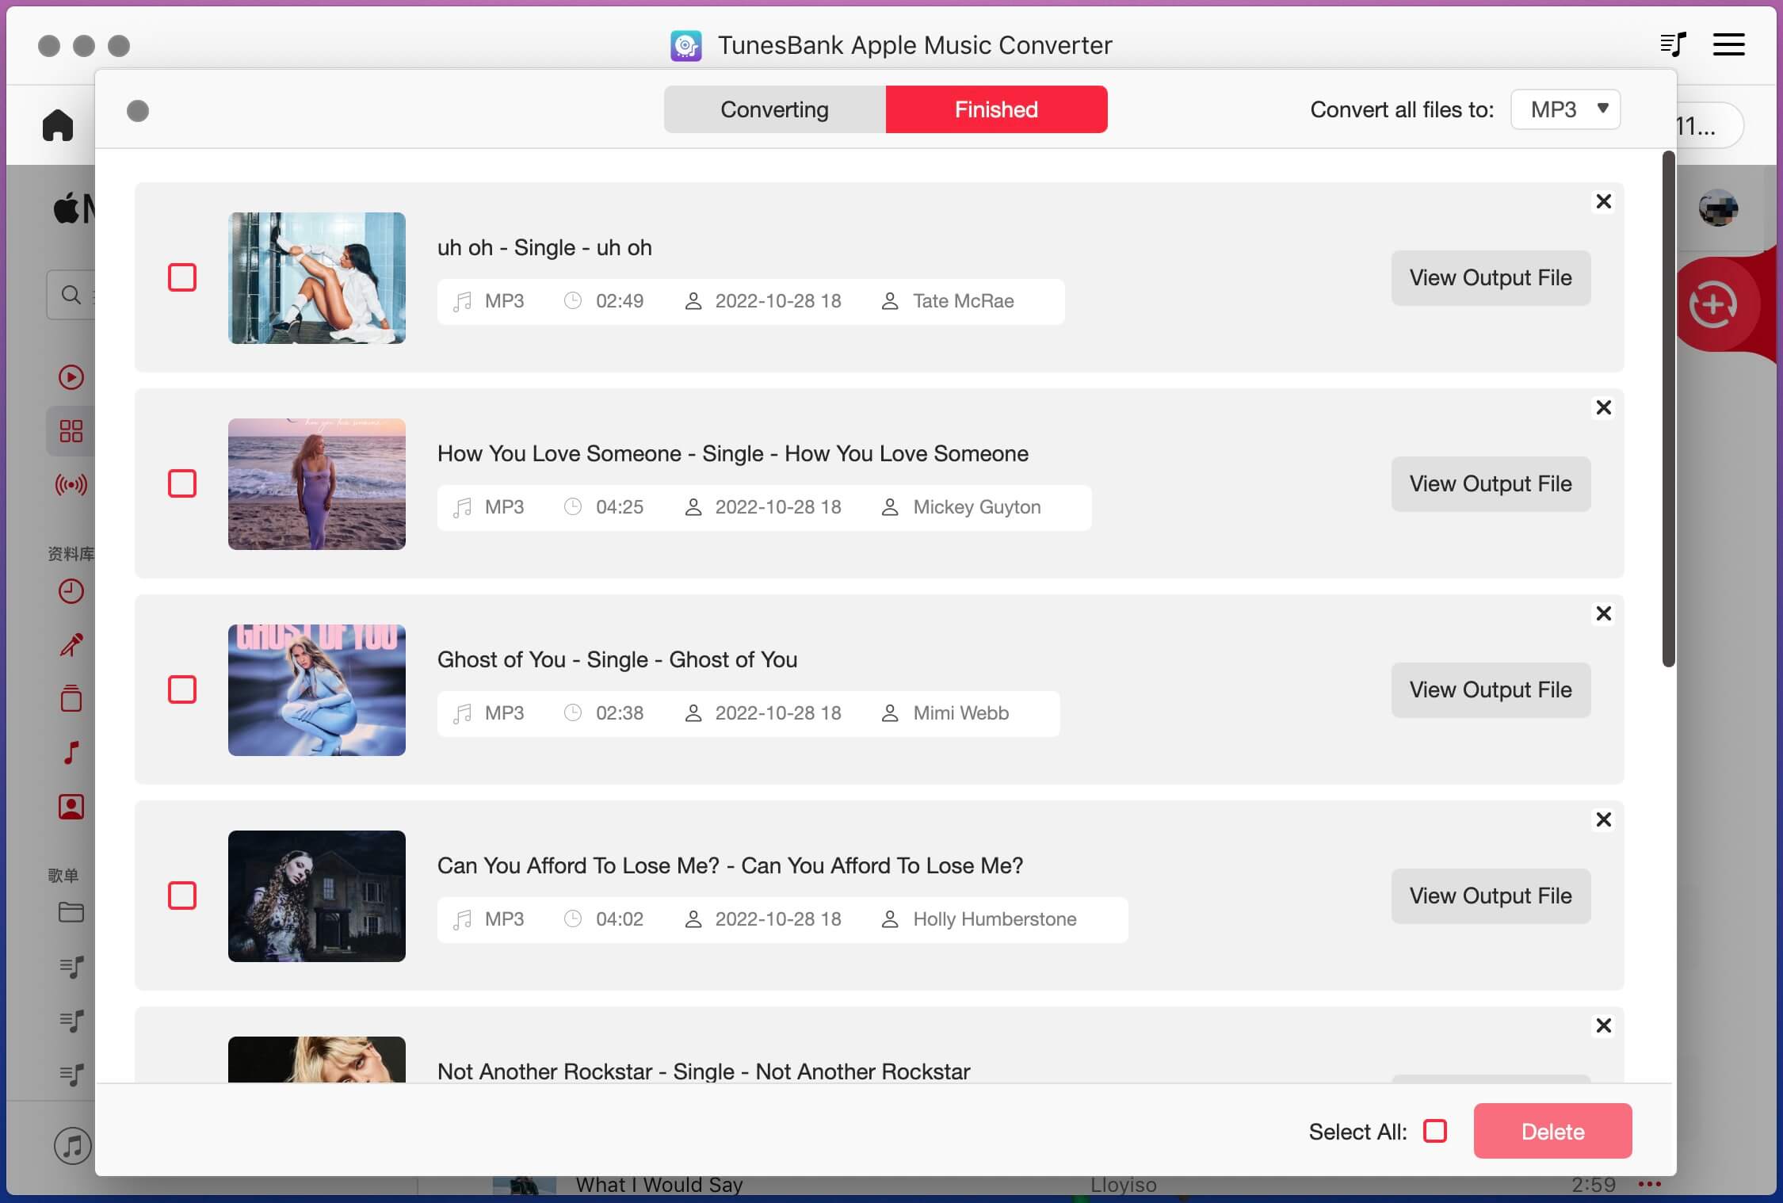Tick the checkbox for 'How You Love Someone'

tap(182, 483)
